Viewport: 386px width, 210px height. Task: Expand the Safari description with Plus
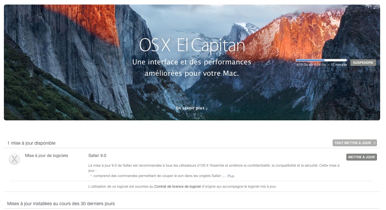pyautogui.click(x=231, y=176)
